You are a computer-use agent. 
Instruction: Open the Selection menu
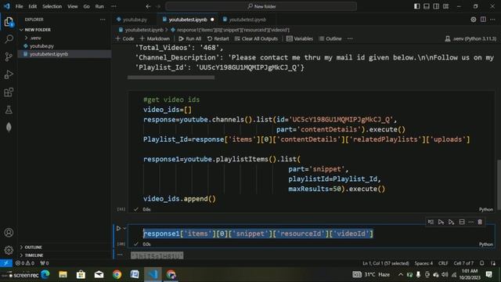tap(52, 6)
